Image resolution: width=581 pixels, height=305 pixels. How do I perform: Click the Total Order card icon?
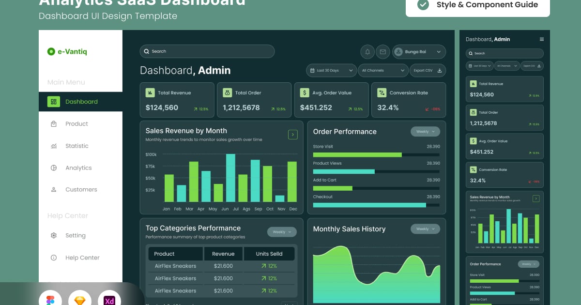pos(228,92)
